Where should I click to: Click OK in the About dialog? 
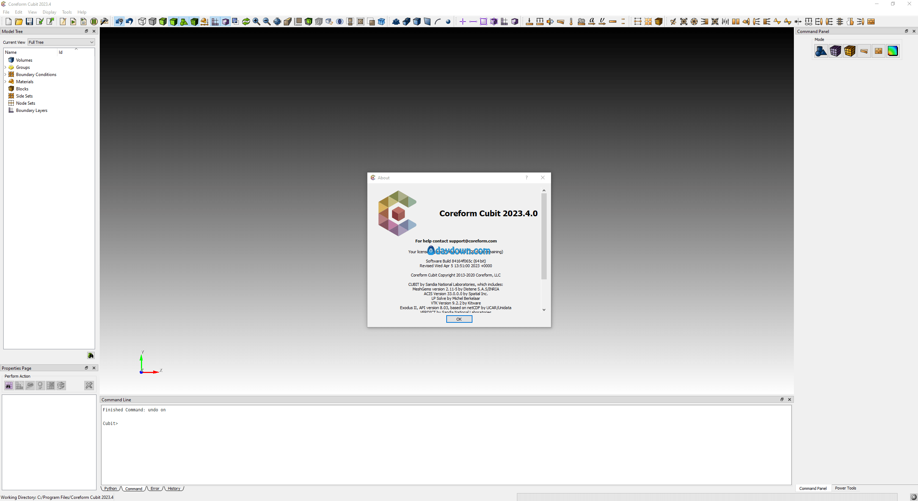pyautogui.click(x=459, y=319)
